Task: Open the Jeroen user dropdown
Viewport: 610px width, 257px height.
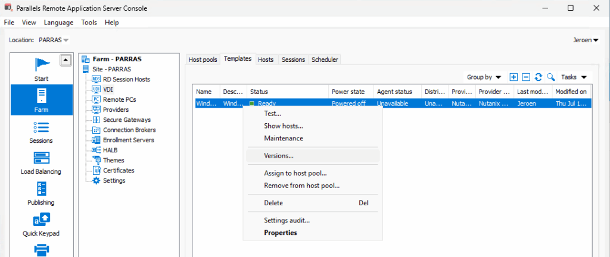Action: click(586, 40)
